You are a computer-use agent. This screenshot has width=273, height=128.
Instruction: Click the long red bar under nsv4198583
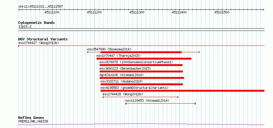(183, 91)
